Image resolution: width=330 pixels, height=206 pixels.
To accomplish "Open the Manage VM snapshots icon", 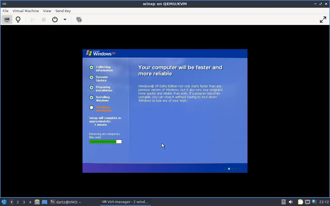I will [79, 20].
